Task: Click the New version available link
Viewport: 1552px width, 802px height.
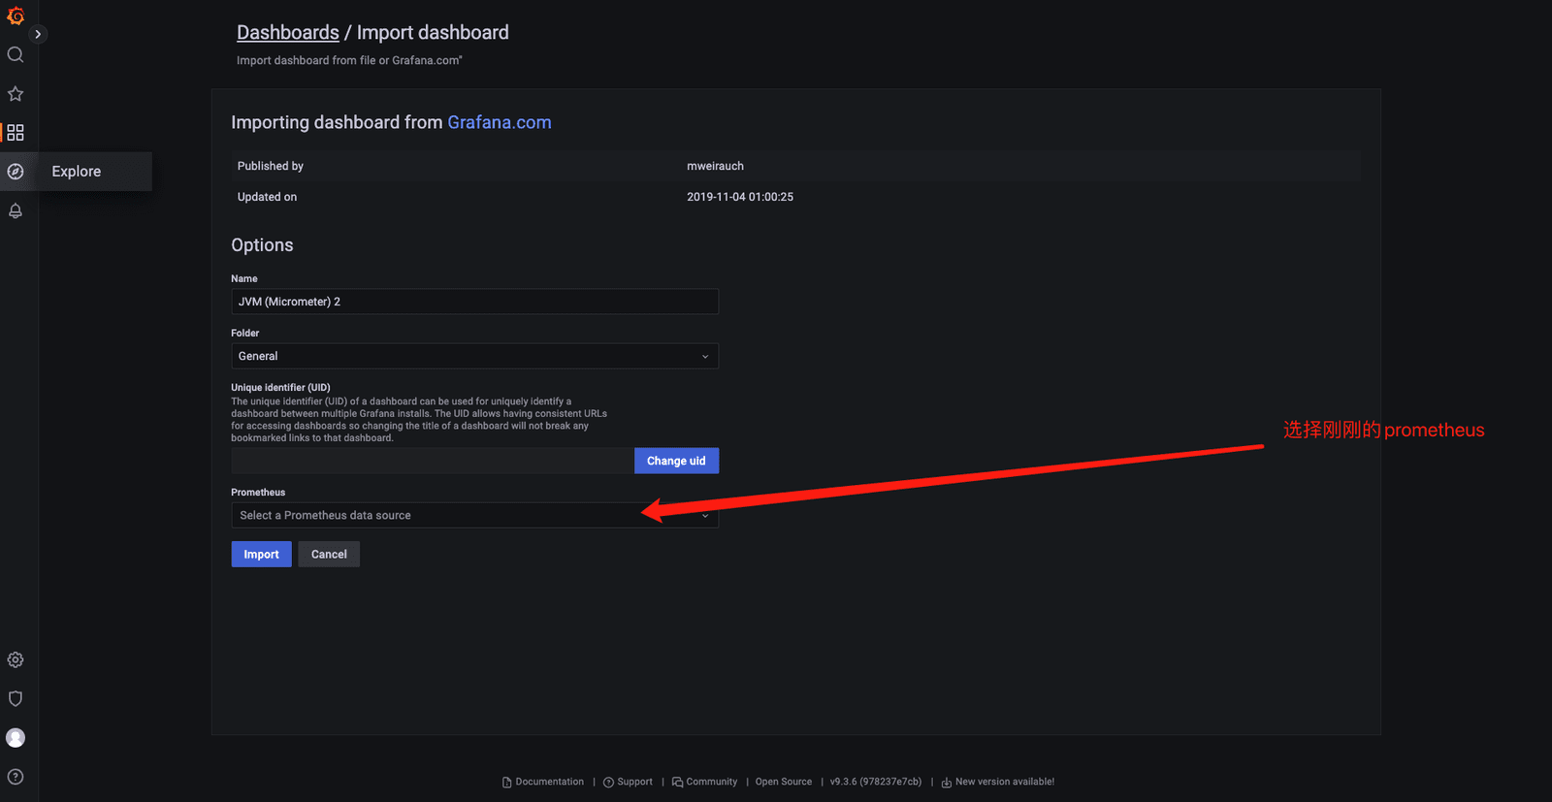Action: pos(997,782)
